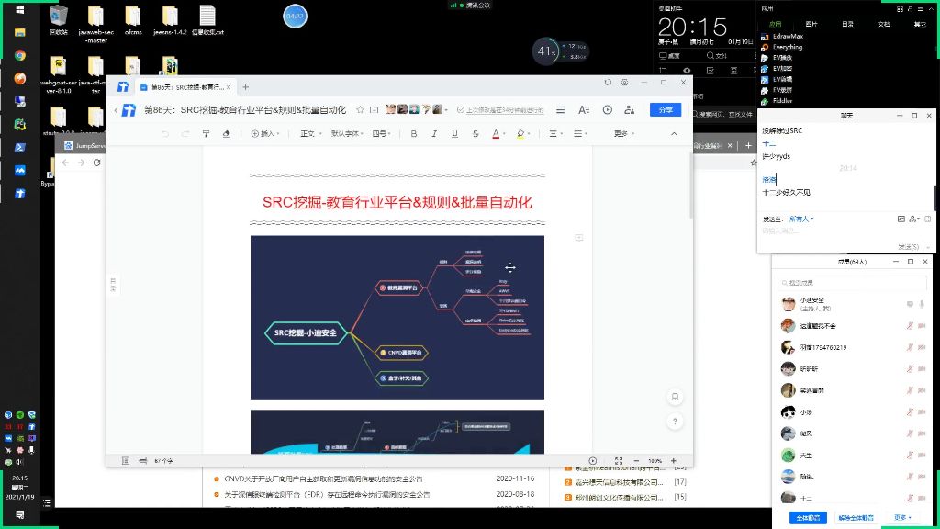
Task: Click the move-to-folder icon beside star
Action: pos(375,110)
